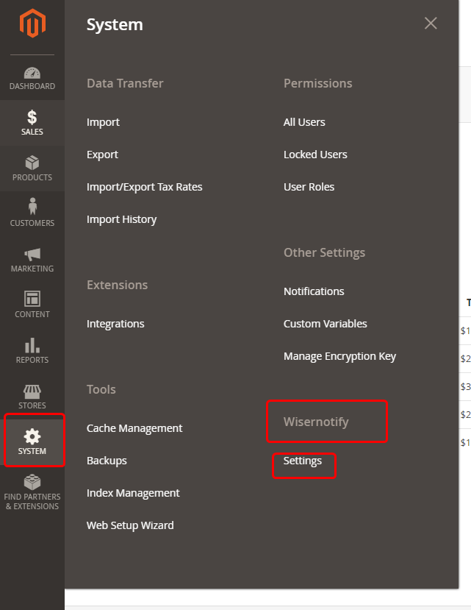
Task: Open Import under Data Transfer
Action: coord(103,122)
